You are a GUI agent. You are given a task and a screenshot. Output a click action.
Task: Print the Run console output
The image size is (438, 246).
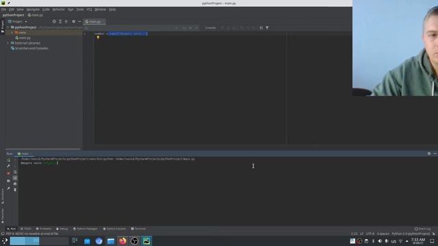(15, 184)
